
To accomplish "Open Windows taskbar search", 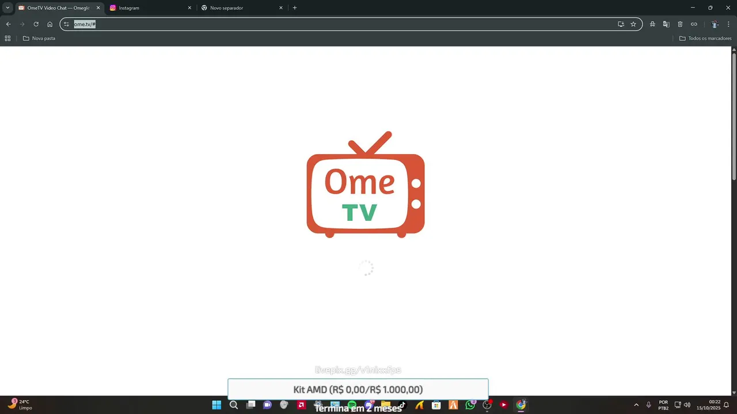I will coord(234,405).
